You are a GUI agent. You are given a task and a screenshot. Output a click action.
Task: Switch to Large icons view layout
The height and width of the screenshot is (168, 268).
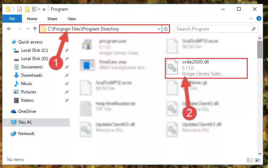coord(258,160)
